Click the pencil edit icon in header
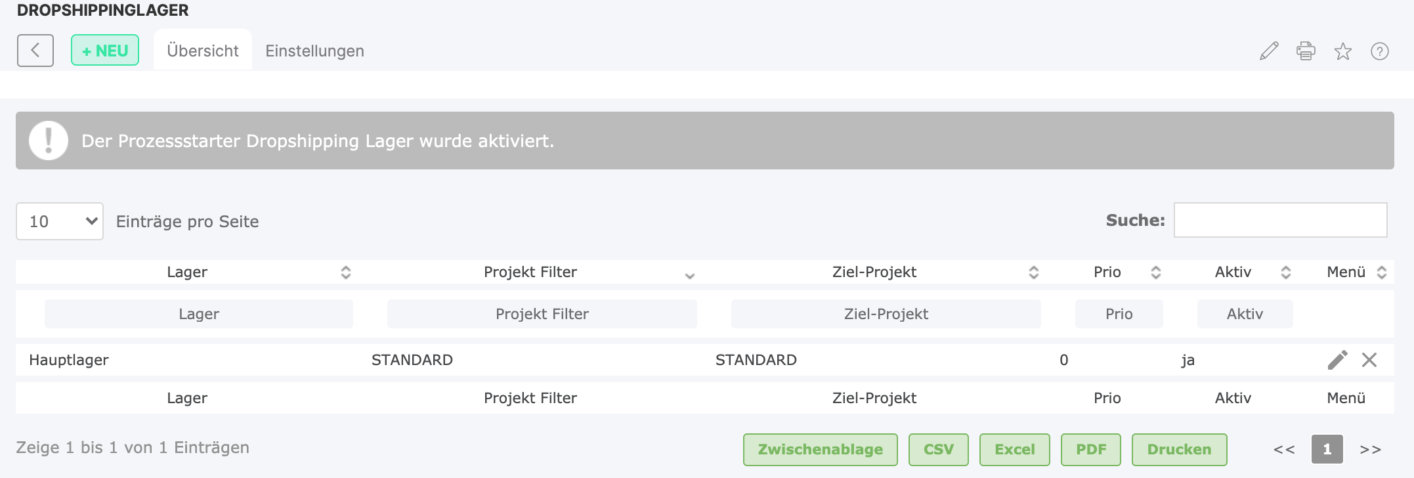Screen dimensions: 1414x478 pyautogui.click(x=1269, y=51)
